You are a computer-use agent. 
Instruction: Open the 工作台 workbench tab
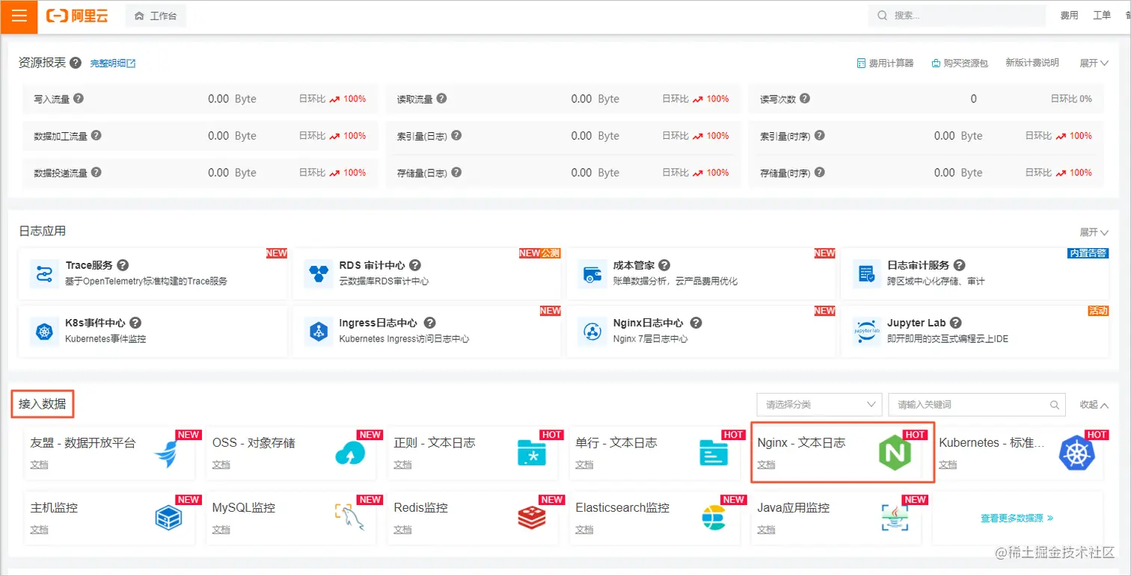click(156, 16)
